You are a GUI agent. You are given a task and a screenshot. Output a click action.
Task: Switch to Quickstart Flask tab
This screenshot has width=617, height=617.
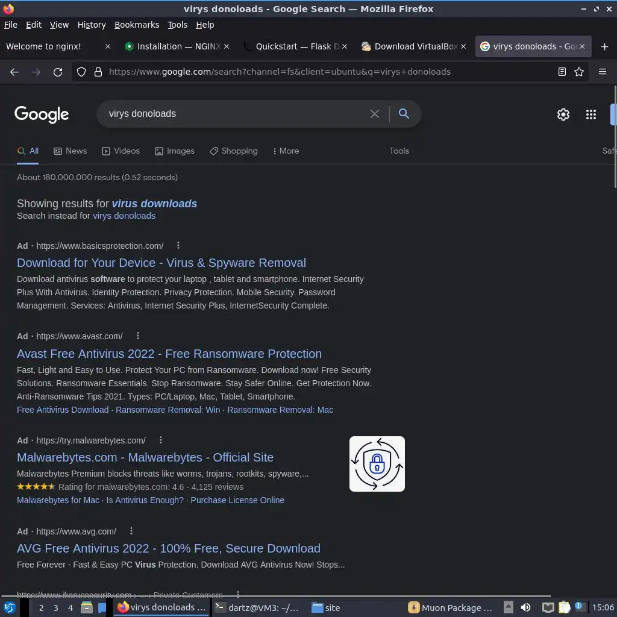pyautogui.click(x=295, y=46)
